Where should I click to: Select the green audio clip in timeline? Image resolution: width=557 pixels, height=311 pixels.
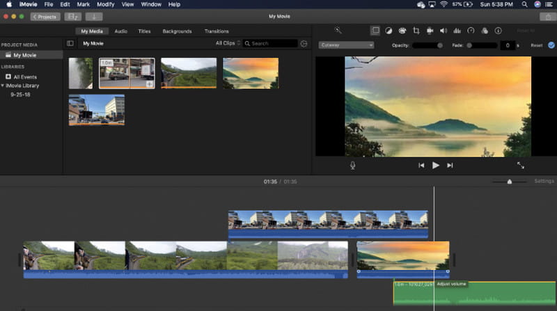[474, 293]
